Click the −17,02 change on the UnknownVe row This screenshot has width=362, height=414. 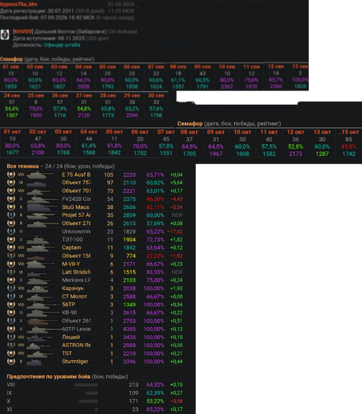175,231
